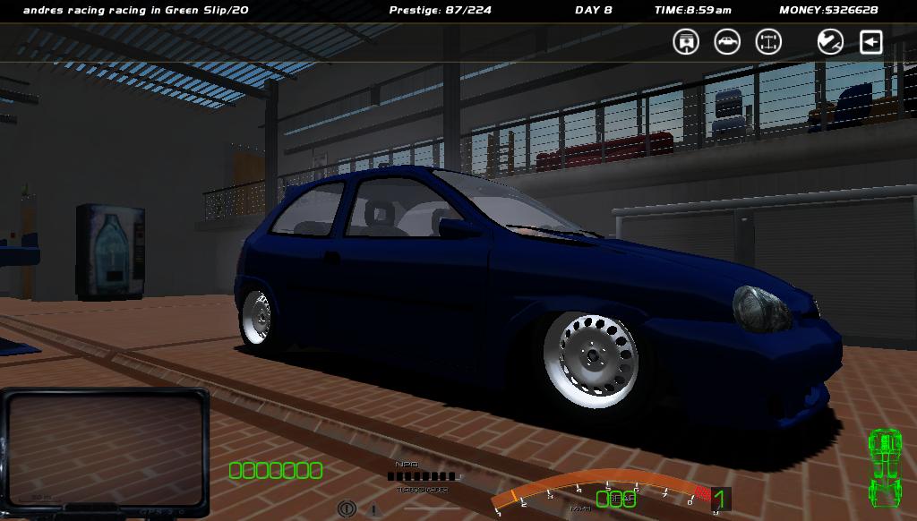Click the TIME 8:59am display

(692, 10)
